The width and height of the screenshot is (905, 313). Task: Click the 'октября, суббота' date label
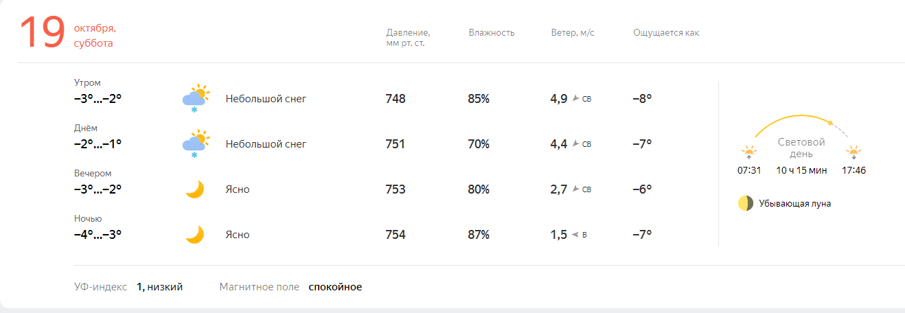pos(95,36)
